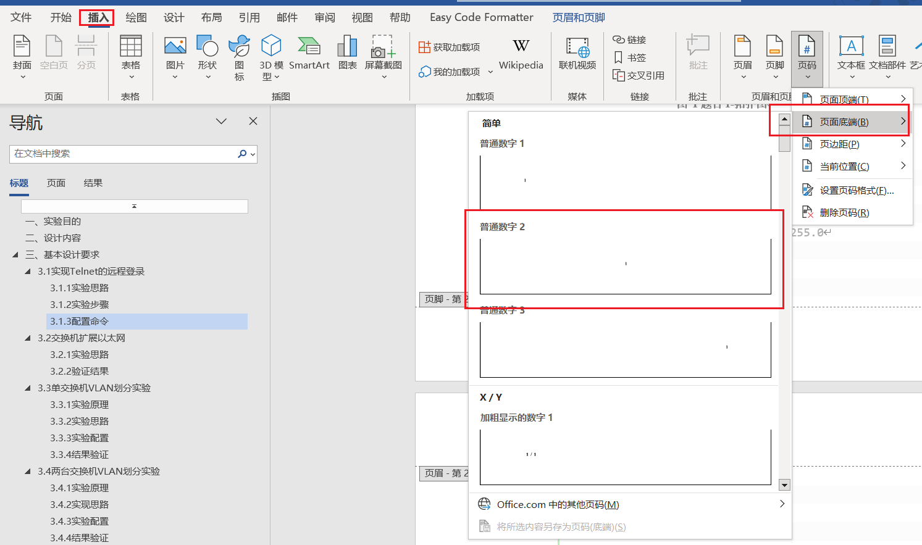
Task: Collapse the 3.1实现Telnet的远程登录 heading
Action: point(28,271)
